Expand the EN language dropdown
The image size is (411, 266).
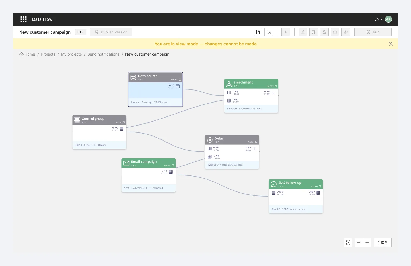pos(378,19)
